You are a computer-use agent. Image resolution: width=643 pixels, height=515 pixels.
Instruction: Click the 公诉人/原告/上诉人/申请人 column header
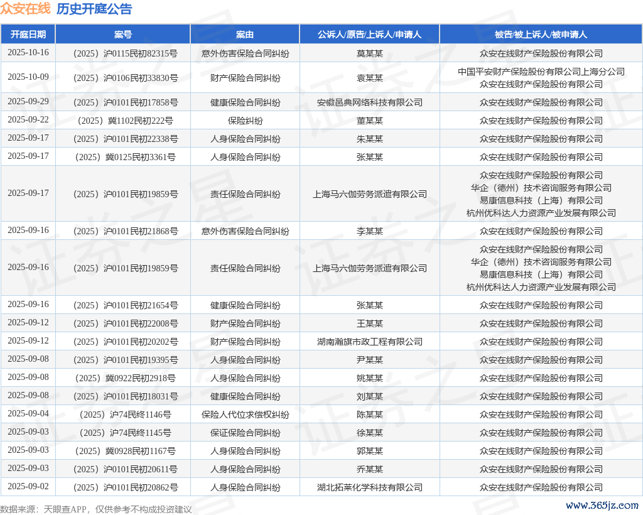click(369, 35)
